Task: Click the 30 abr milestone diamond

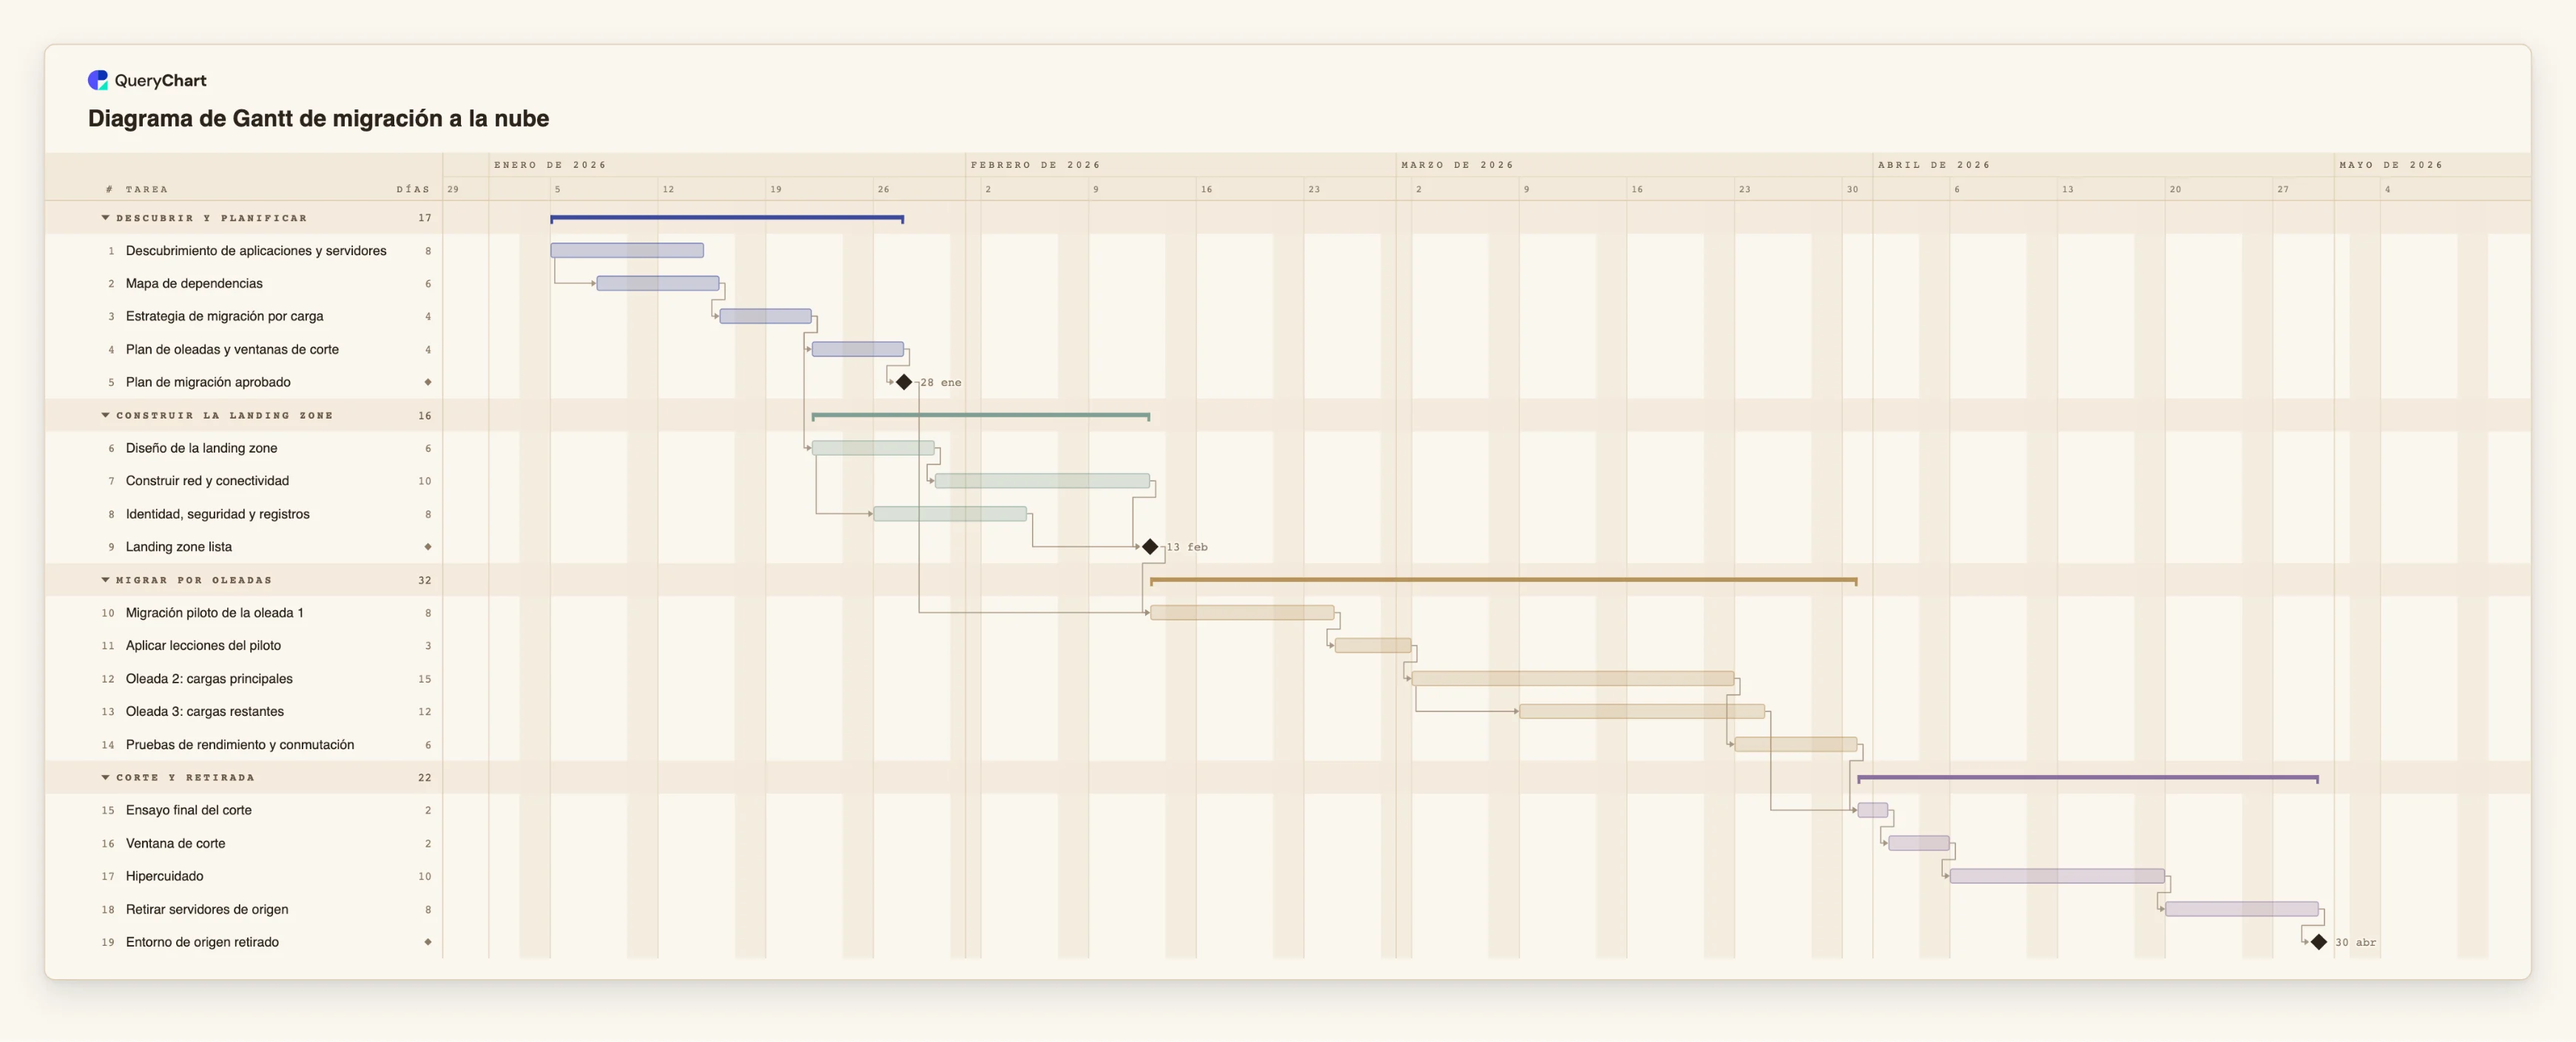Action: point(2319,942)
